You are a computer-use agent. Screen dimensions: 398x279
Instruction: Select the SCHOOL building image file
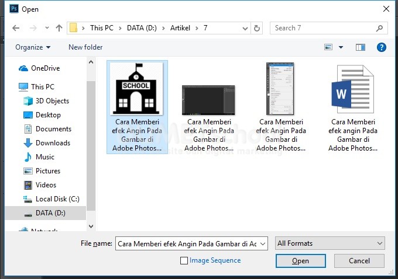[x=137, y=107]
